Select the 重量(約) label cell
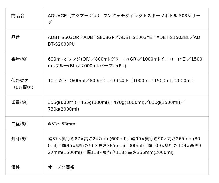Viewport: 219px width, 183px height. pyautogui.click(x=24, y=106)
